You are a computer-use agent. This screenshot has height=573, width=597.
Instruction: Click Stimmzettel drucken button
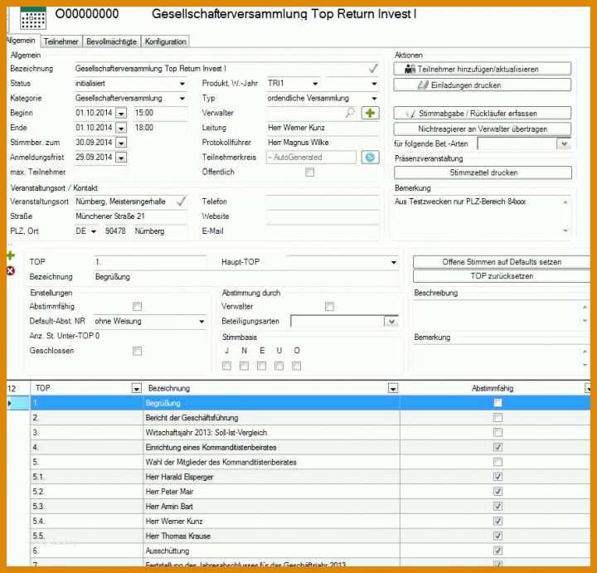tap(483, 172)
